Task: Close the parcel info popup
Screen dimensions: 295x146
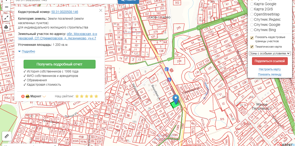Action: [x=101, y=11]
